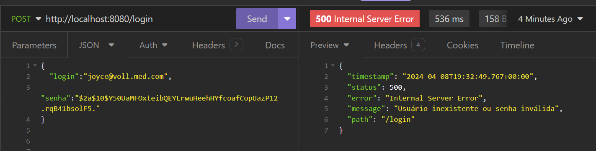596x151 pixels.
Task: Send the request
Action: [257, 19]
